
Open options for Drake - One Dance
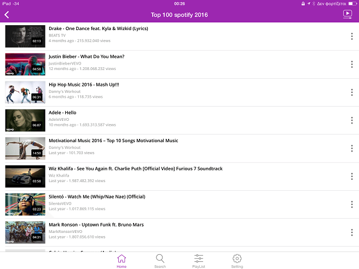[352, 37]
